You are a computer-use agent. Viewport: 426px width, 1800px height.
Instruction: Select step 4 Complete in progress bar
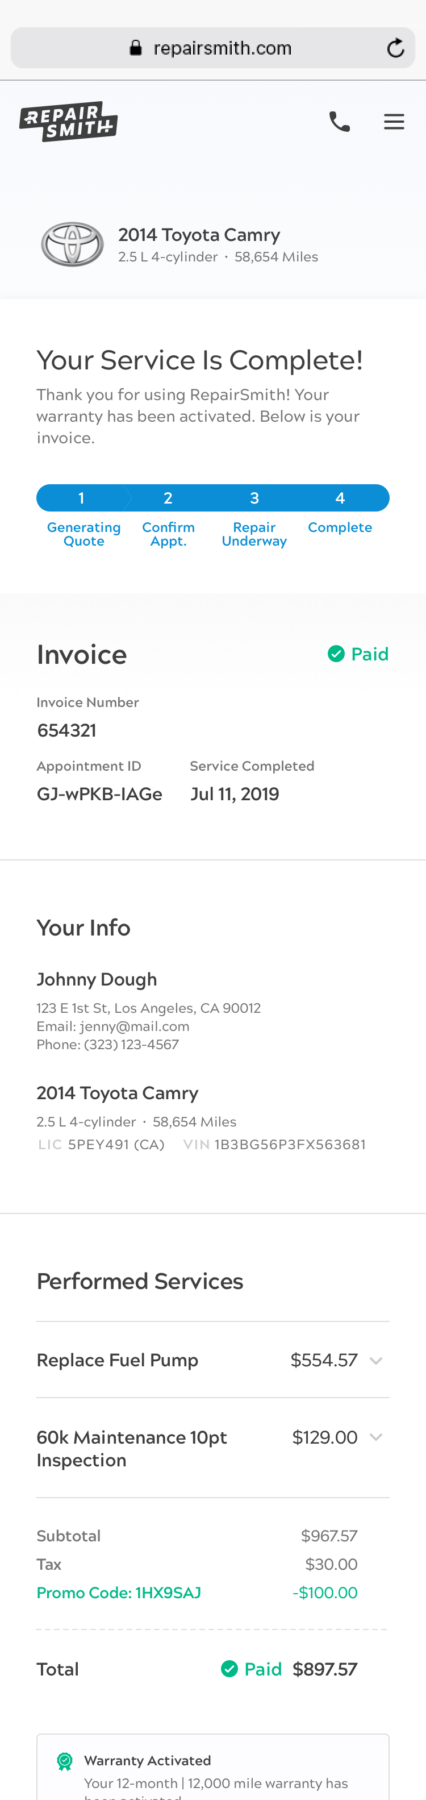(x=340, y=498)
